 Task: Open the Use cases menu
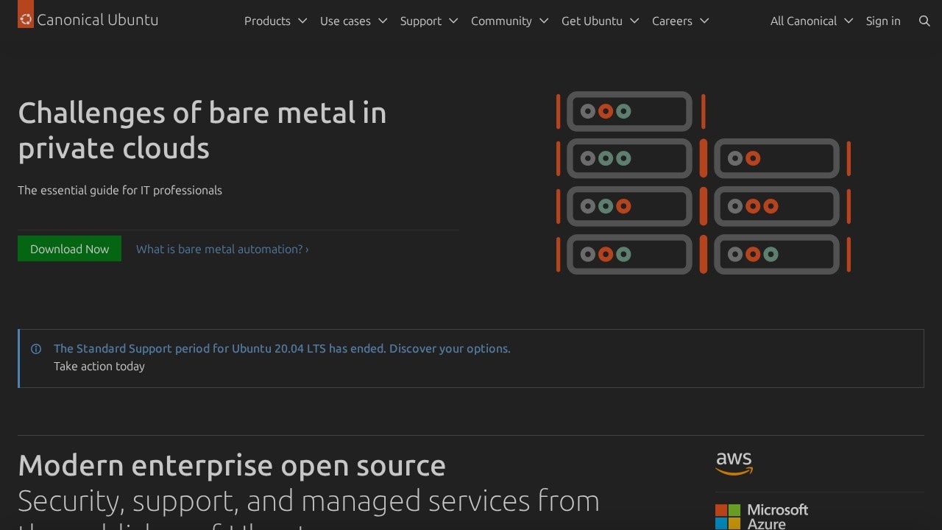click(354, 21)
